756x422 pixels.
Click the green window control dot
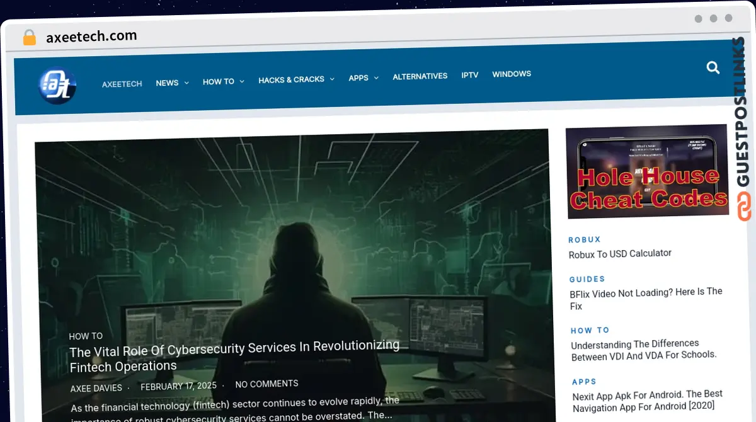729,19
